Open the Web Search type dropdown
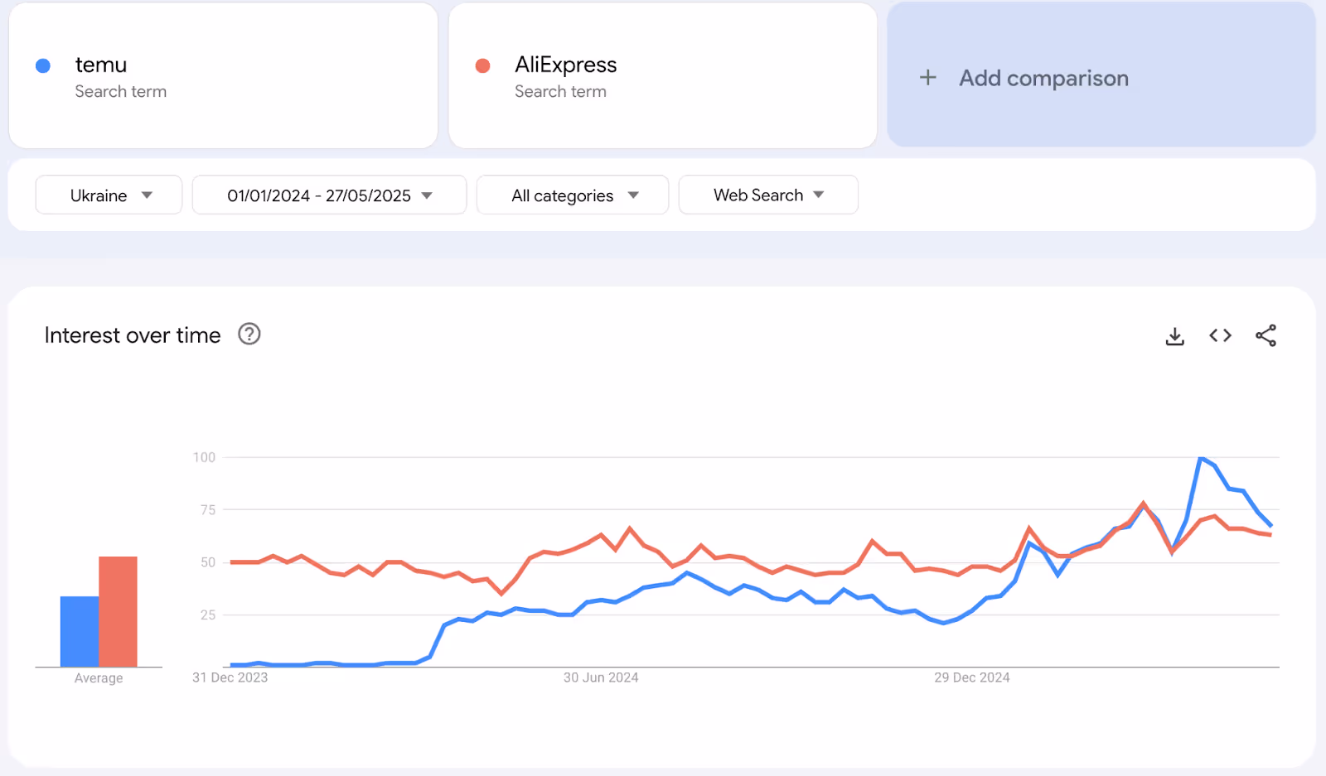The width and height of the screenshot is (1326, 776). point(768,195)
